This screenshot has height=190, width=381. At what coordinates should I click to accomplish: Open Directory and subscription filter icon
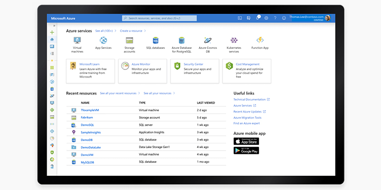[249, 18]
